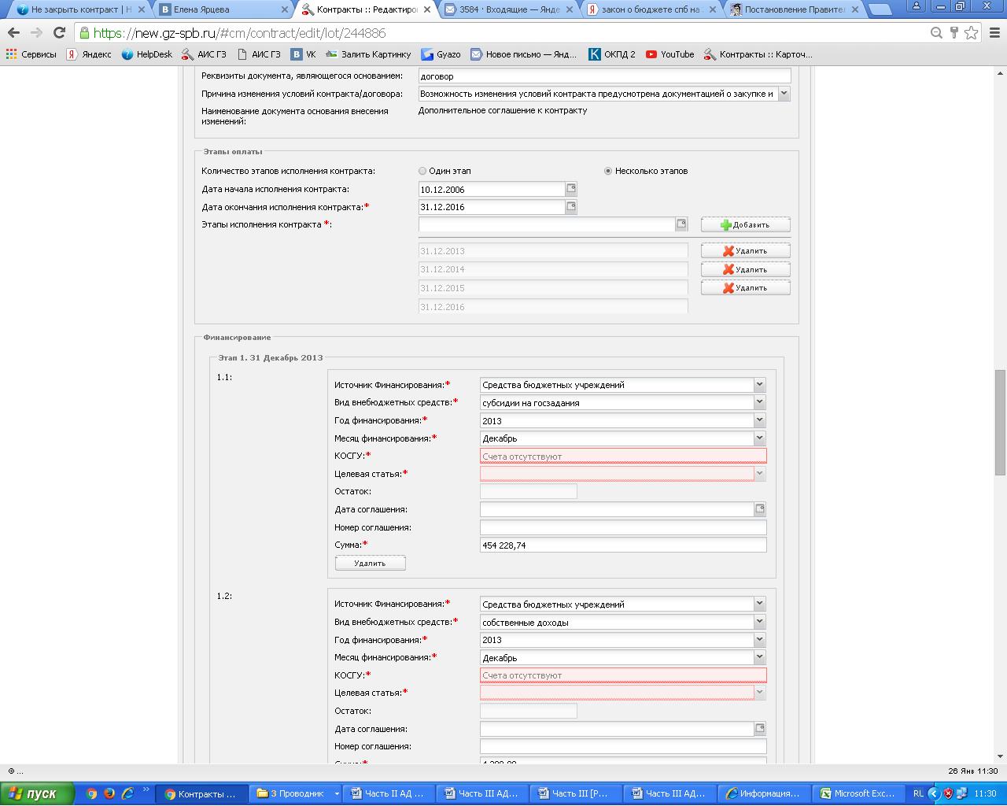
Task: Open Chrome from the quick launch bar
Action: coord(92,793)
